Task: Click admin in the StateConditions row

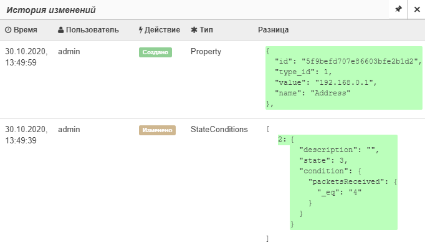Action: click(x=69, y=129)
